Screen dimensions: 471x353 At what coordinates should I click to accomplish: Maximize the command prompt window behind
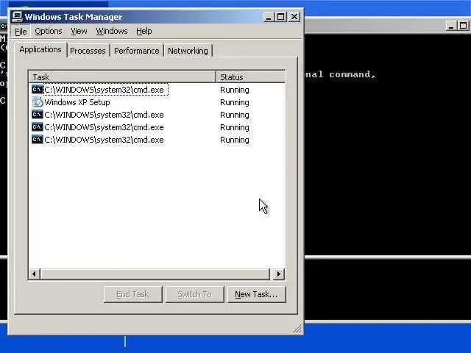point(464,26)
